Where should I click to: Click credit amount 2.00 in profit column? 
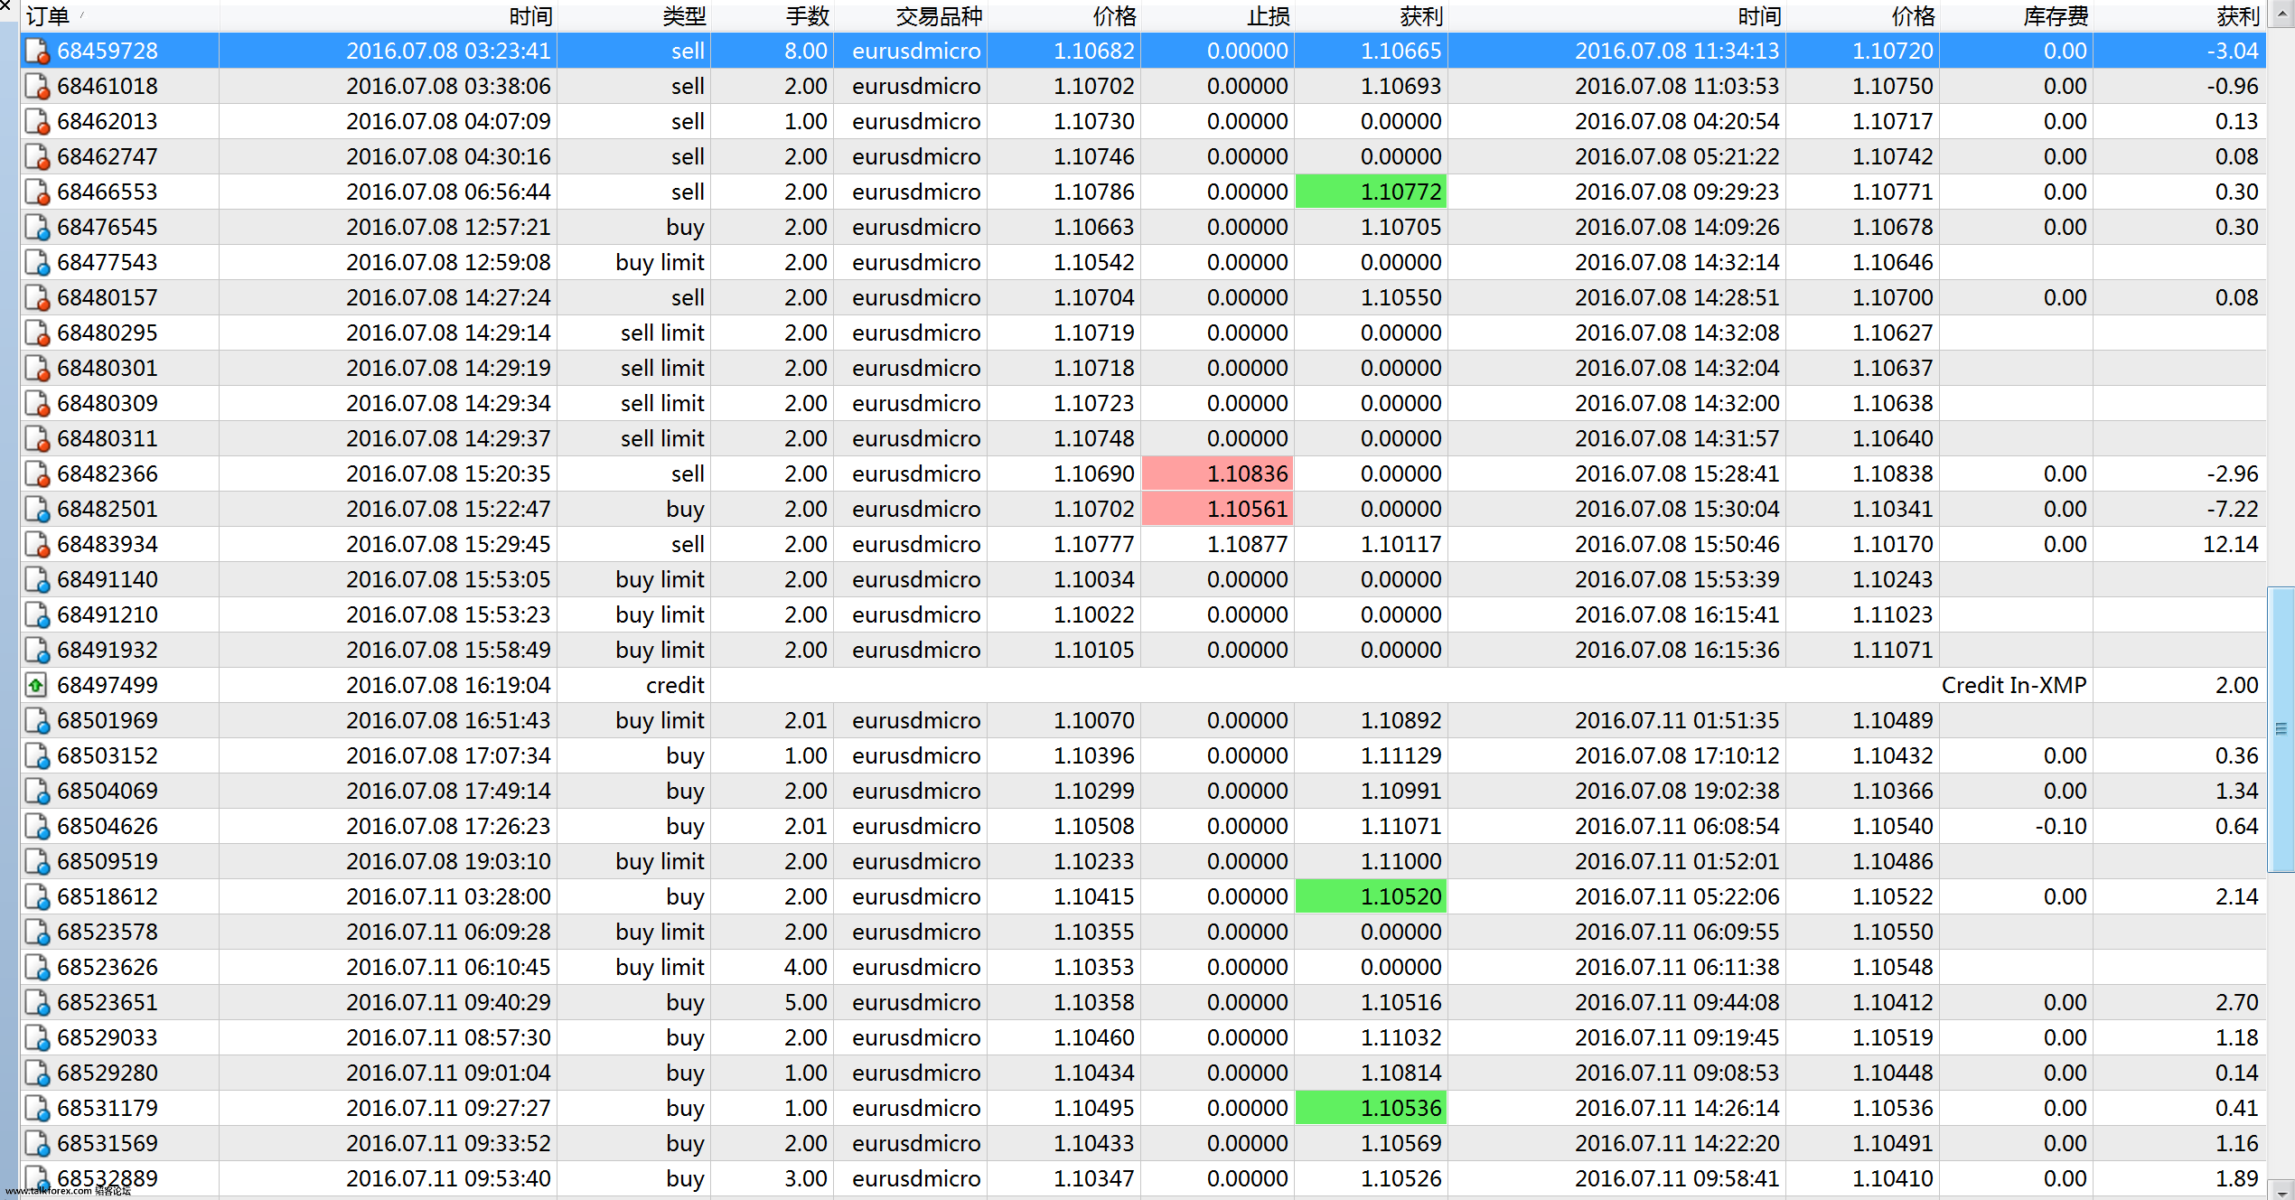[2236, 686]
